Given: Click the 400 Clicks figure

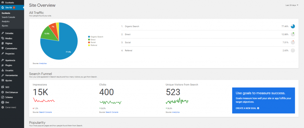Looking at the screenshot, I should pos(107,92).
